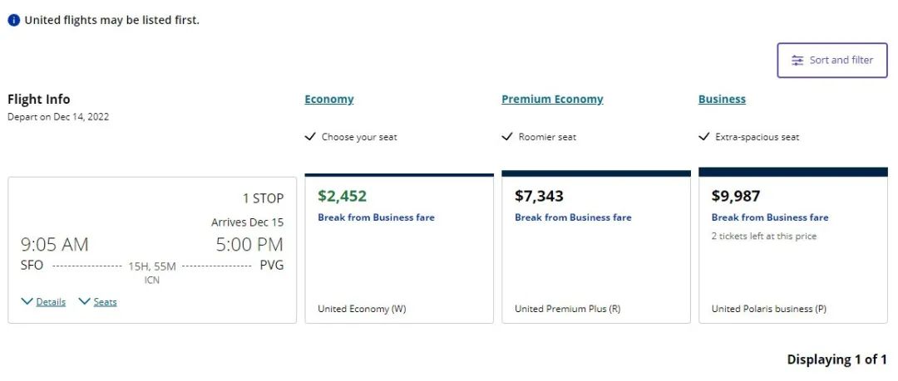Viewport: 898px width, 381px height.
Task: Open the Economy column header link
Action: coord(329,99)
